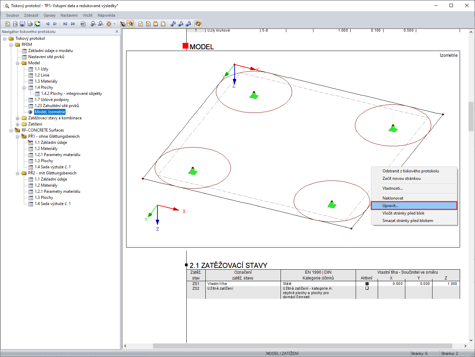The height and width of the screenshot is (357, 475).
Task: Select 1.2 Linie in the navigator
Action: coord(42,75)
